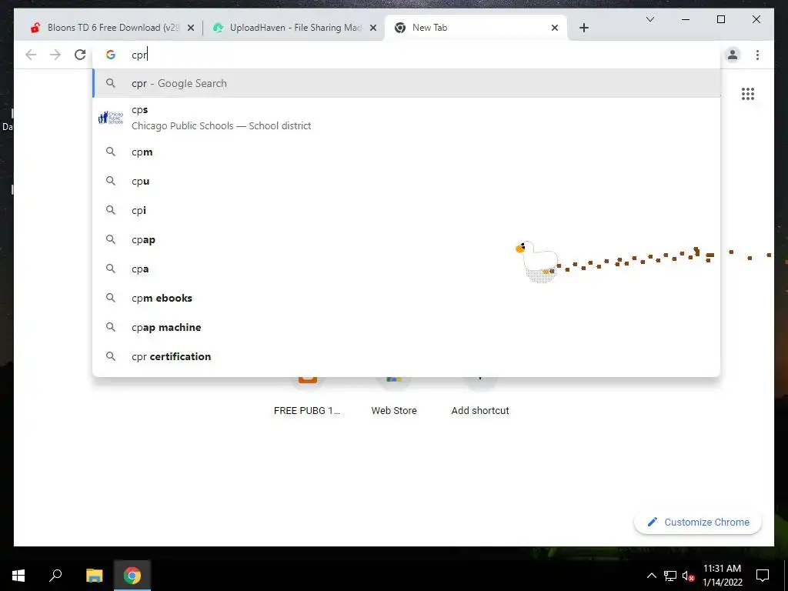This screenshot has width=788, height=591.
Task: Choose the cpm ebooks suggestion
Action: click(x=406, y=298)
